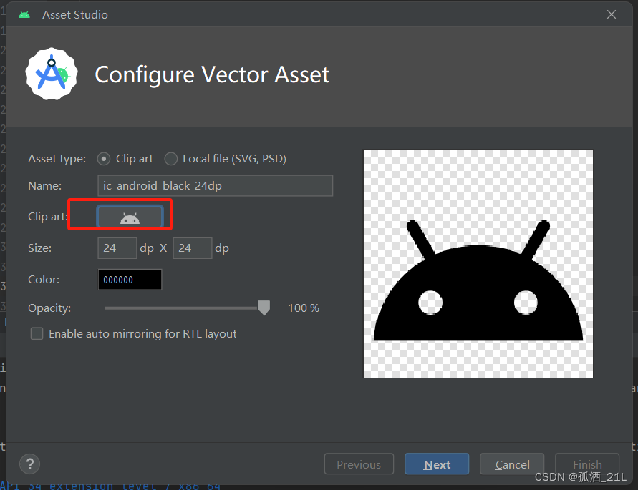Screen dimensions: 638x490
Task: Click the Next button
Action: 437,464
